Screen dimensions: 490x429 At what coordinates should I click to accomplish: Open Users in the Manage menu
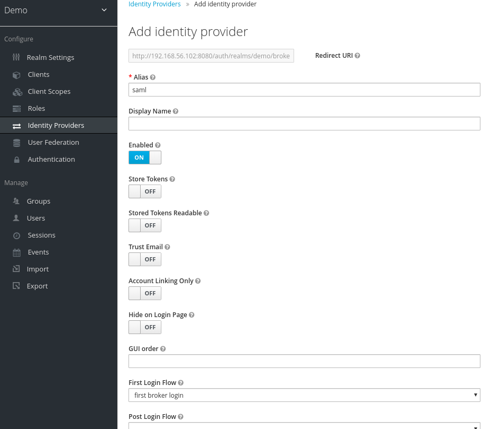coord(36,218)
